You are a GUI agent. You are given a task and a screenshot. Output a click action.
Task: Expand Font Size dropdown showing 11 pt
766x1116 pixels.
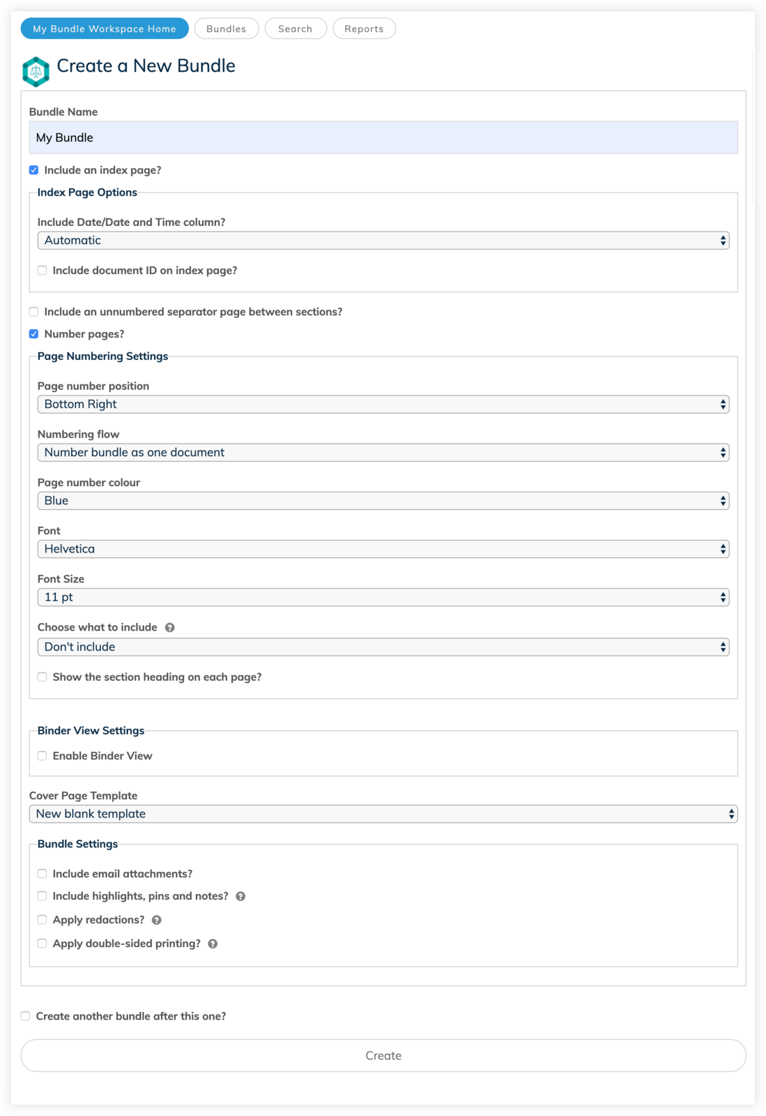[x=383, y=597]
